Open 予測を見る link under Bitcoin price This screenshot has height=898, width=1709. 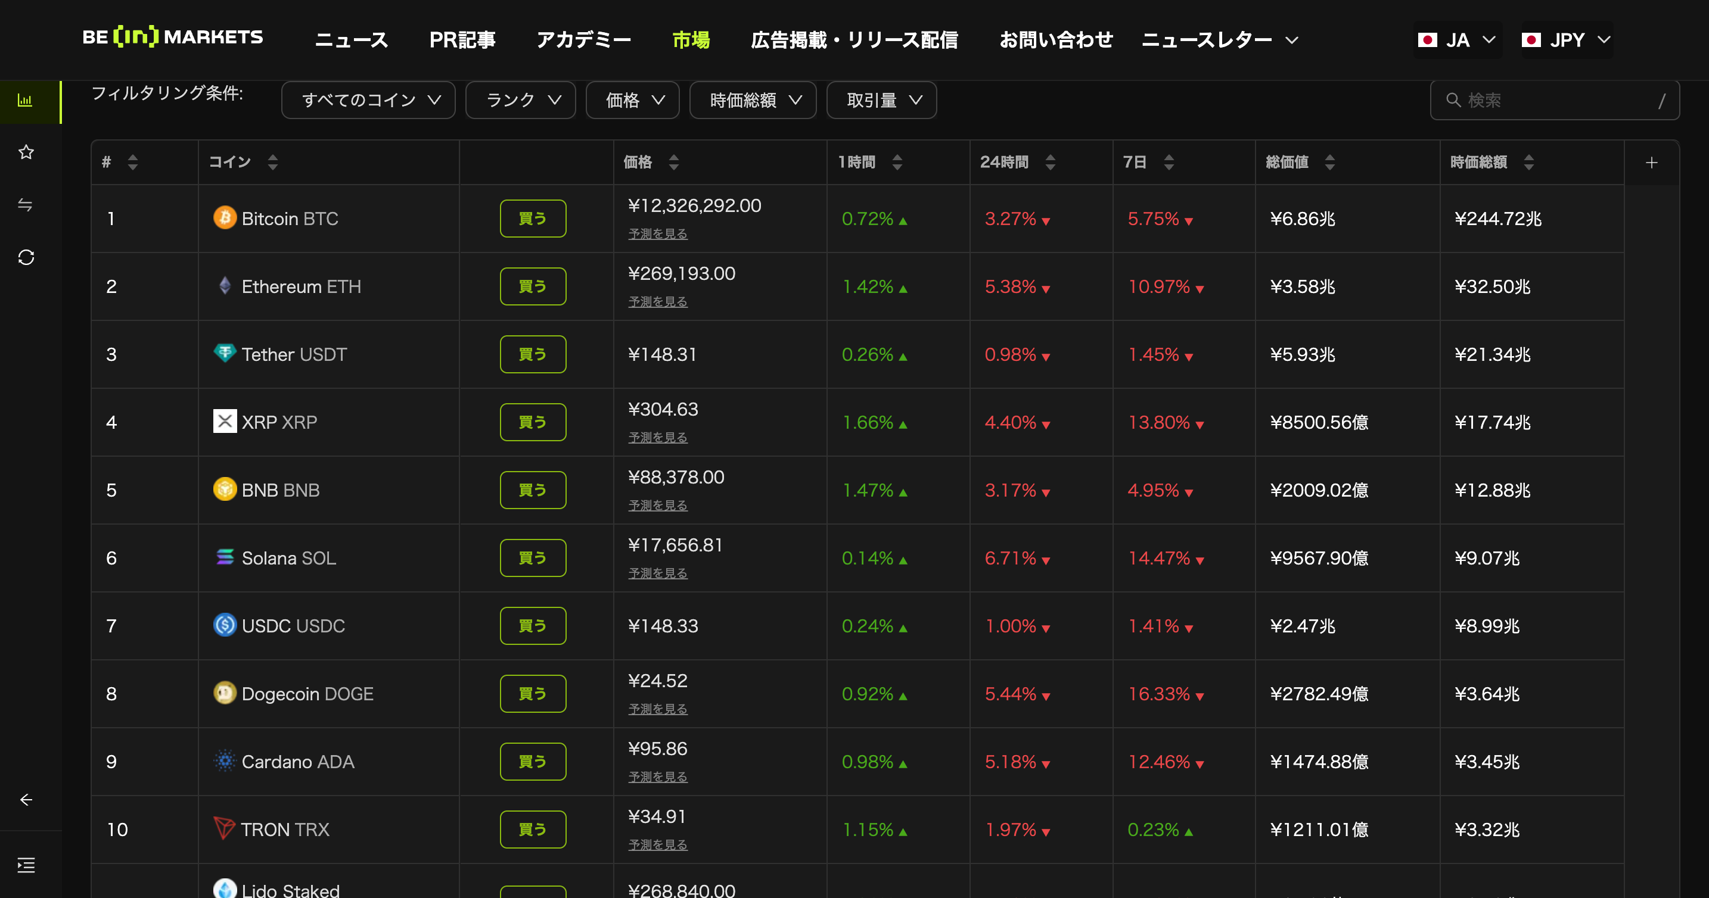tap(657, 234)
